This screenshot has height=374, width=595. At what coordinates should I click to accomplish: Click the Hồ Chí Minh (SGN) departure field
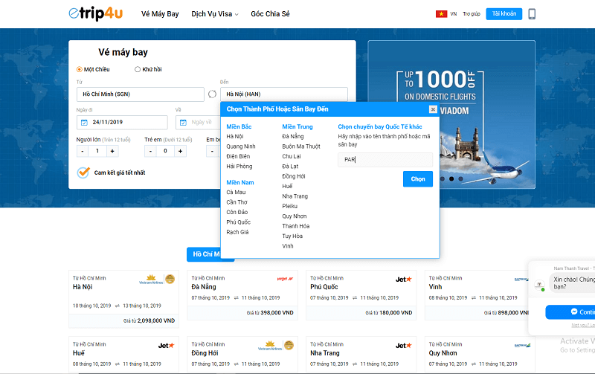141,94
